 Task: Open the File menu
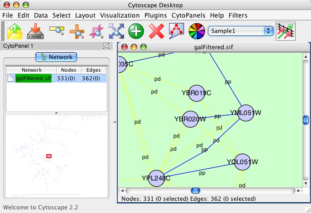click(x=8, y=15)
